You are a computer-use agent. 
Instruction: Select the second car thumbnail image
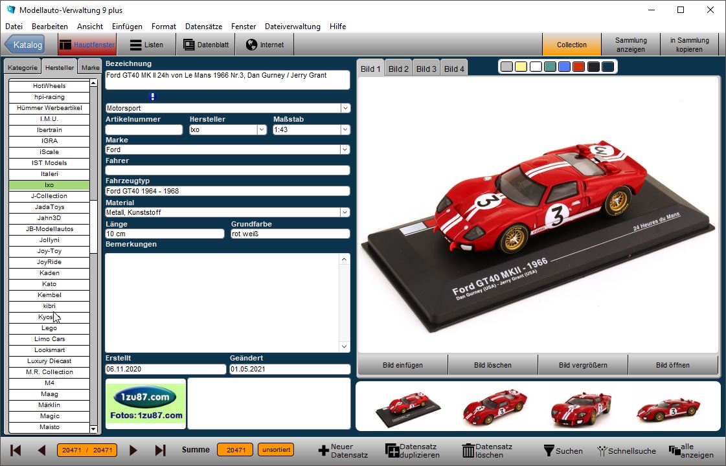pos(494,407)
